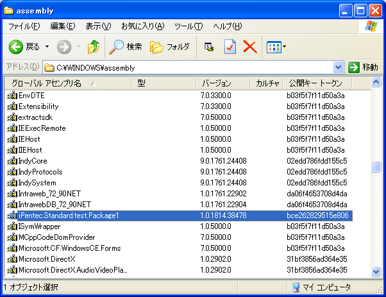Click the assembly folder title bar icon

(8, 11)
